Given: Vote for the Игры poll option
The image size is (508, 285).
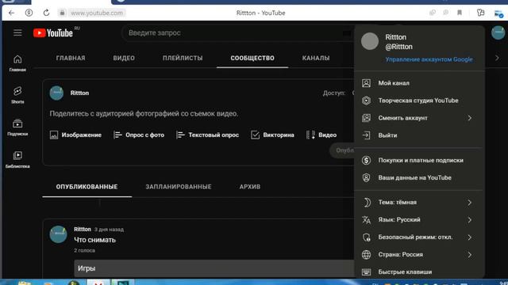Looking at the screenshot, I should coord(214,268).
